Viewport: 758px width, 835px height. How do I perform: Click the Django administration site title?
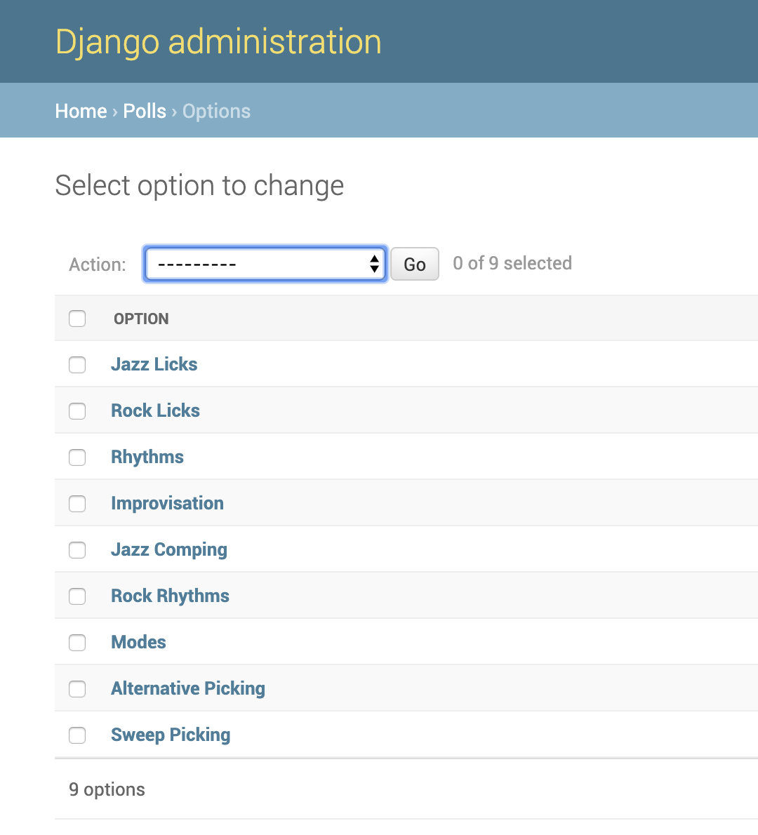point(218,42)
